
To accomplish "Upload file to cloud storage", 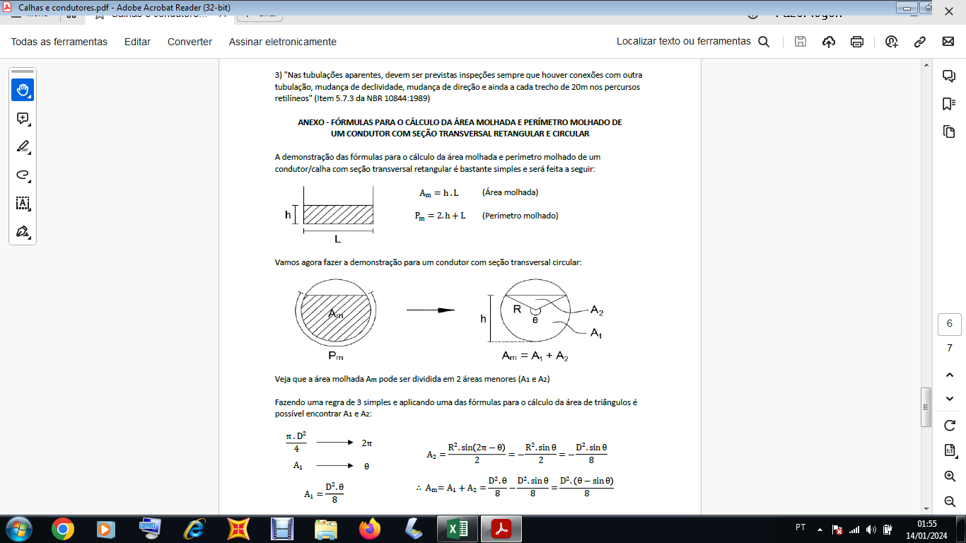I will coord(829,42).
